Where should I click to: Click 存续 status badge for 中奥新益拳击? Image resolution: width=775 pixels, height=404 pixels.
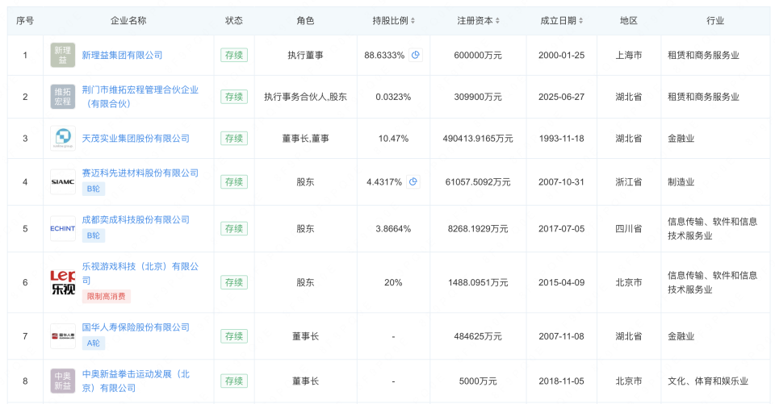234,381
